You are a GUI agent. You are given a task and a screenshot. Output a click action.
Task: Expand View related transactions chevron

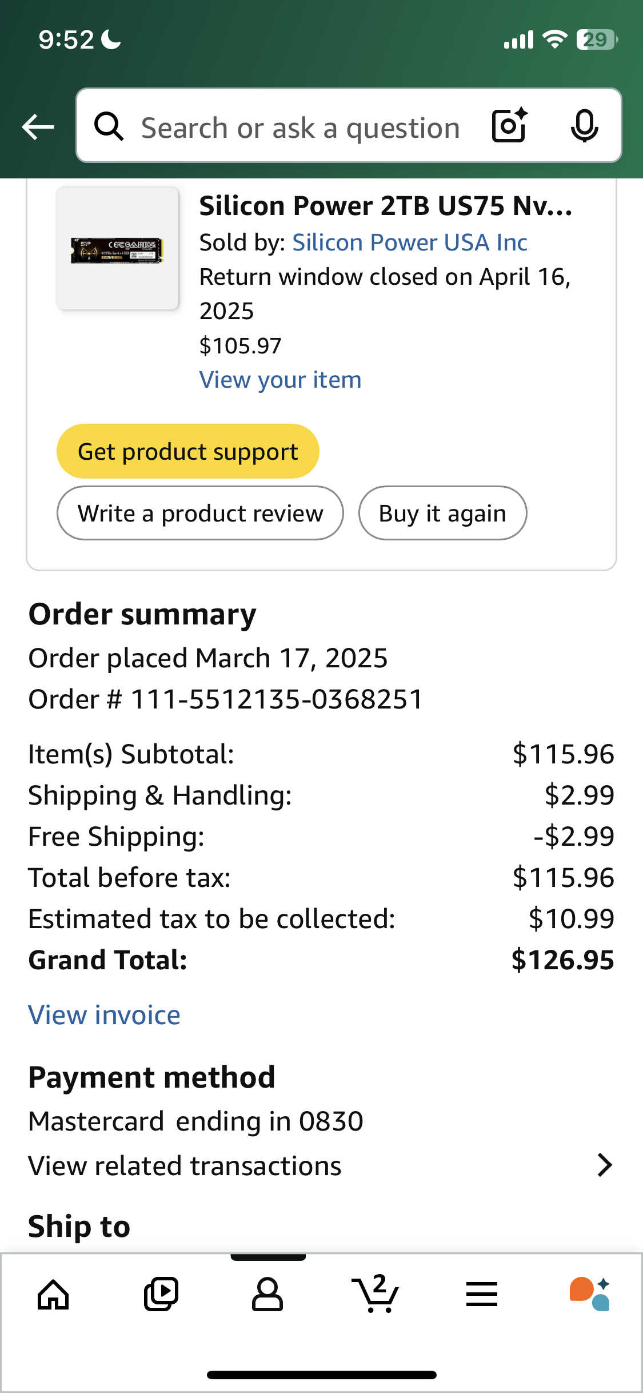[x=604, y=1165]
